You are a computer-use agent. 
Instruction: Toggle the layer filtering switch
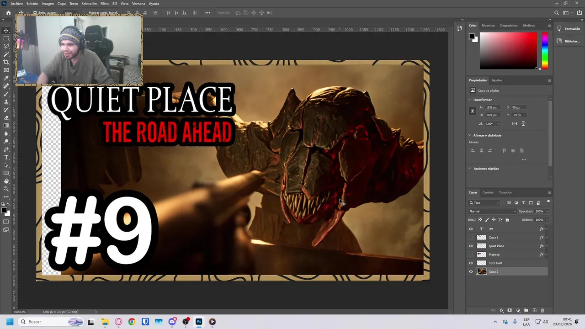[x=548, y=202]
